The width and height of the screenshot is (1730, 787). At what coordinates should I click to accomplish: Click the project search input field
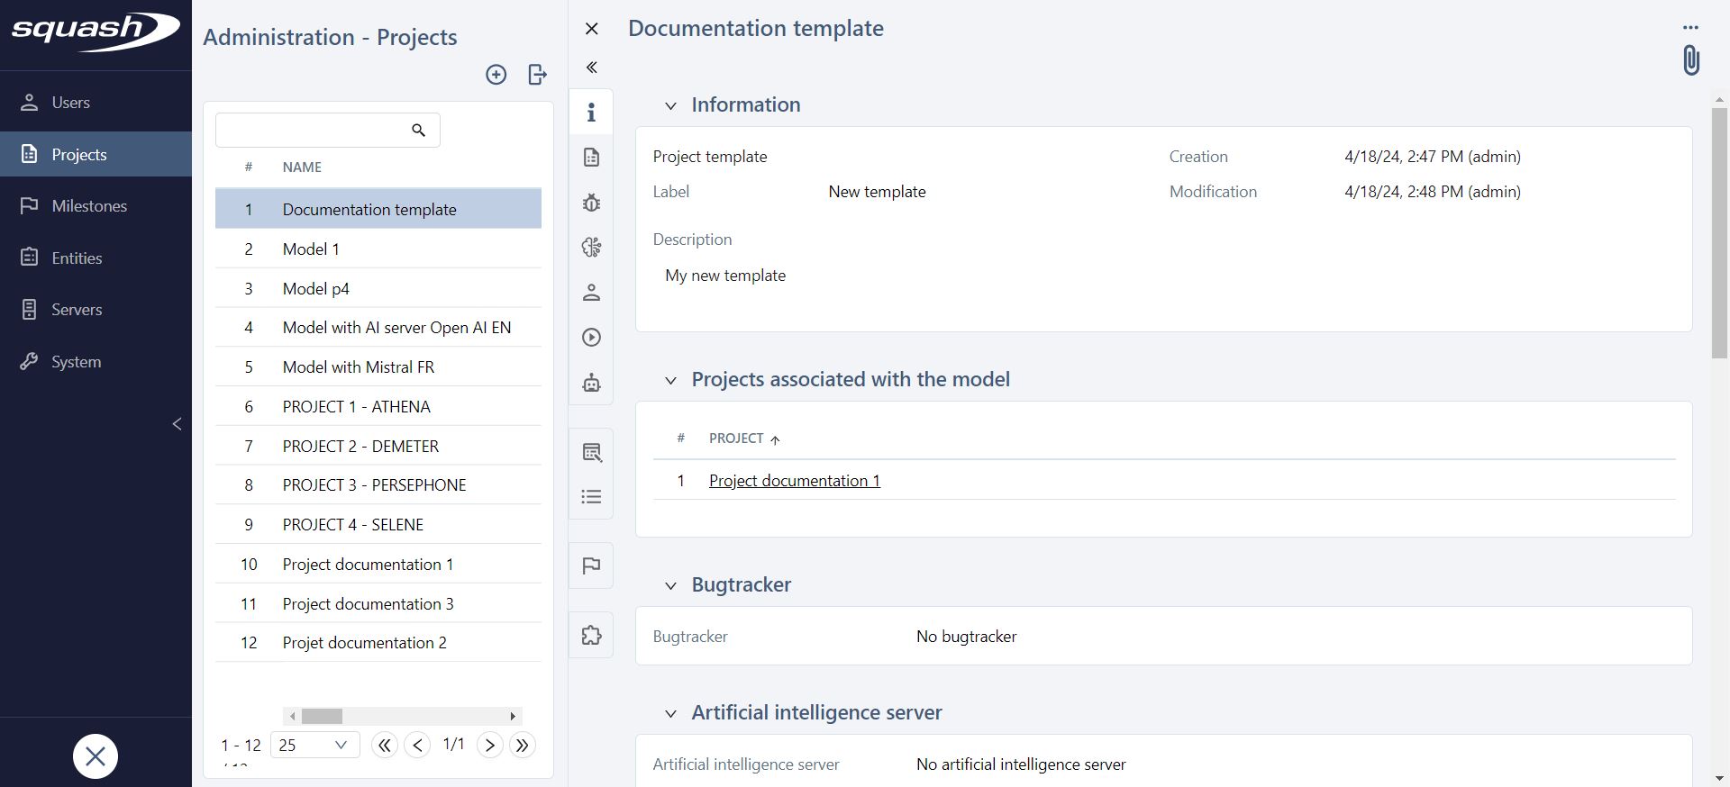312,131
